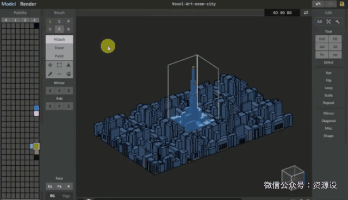Click the undo arrow icon

click(318, 4)
